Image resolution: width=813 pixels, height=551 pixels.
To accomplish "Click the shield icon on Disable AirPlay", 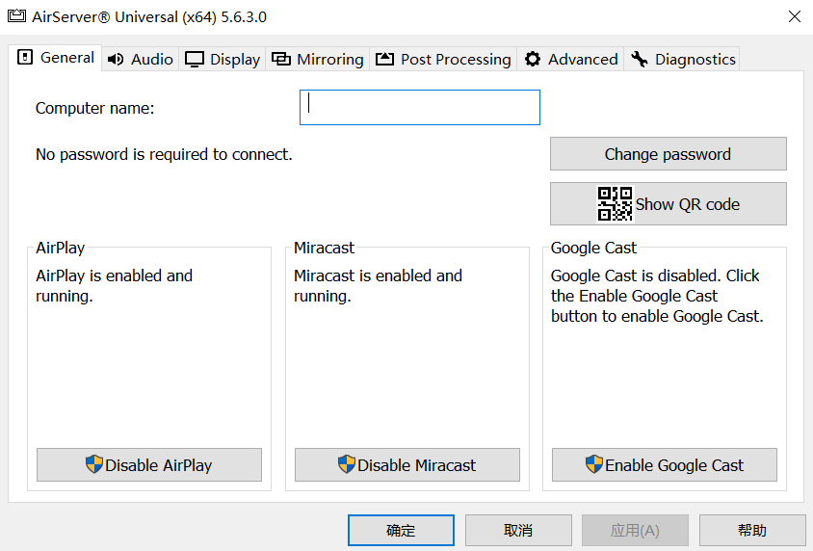I will [93, 464].
